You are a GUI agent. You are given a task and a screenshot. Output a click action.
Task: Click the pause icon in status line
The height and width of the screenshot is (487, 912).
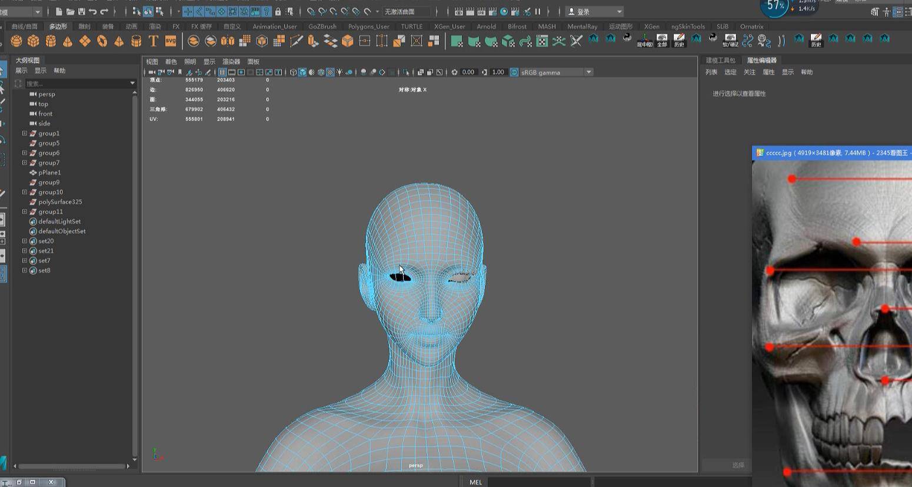pyautogui.click(x=538, y=11)
